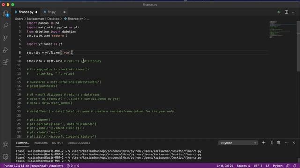Kill terminal with trash icon
This screenshot has height=168, width=300.
[x=279, y=143]
